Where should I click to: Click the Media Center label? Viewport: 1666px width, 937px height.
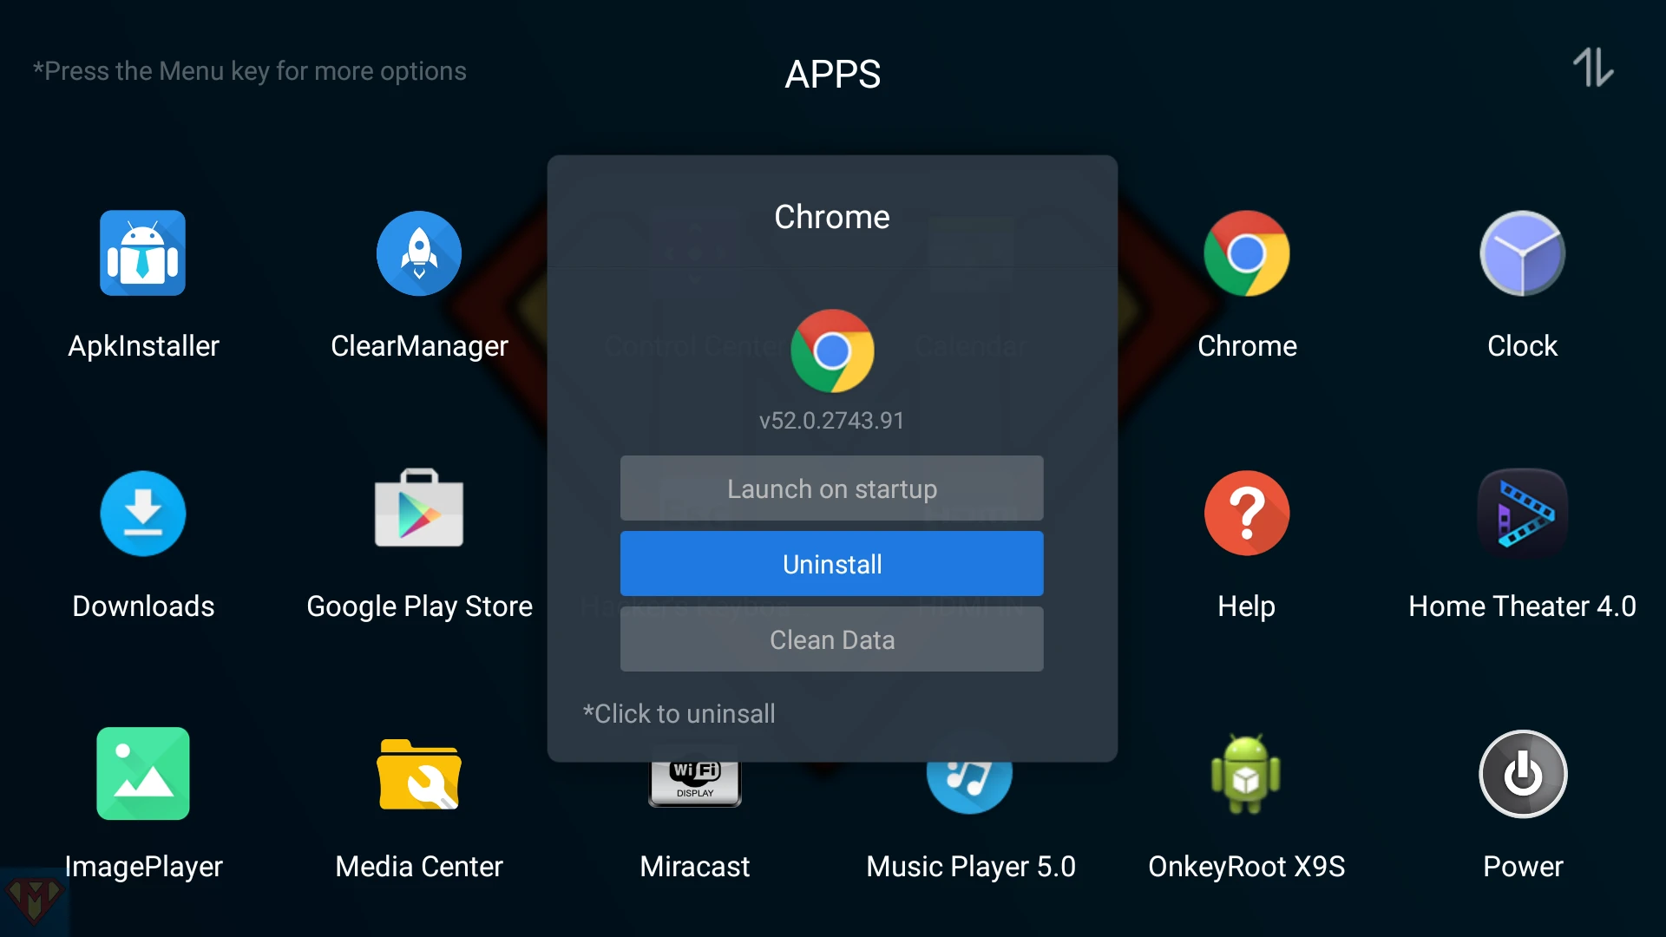[x=419, y=867]
